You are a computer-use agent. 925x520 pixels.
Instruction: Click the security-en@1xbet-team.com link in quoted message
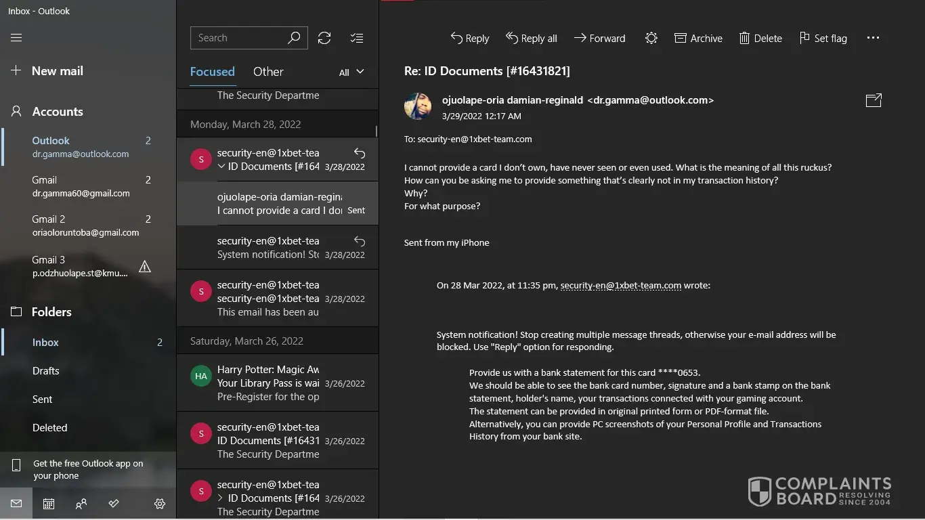620,286
